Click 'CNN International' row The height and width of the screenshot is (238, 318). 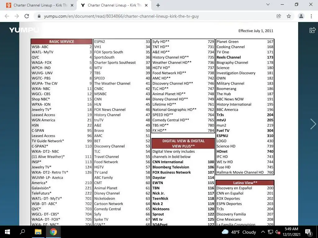[183, 162]
